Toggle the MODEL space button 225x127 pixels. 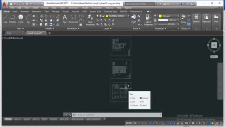[x=129, y=123]
